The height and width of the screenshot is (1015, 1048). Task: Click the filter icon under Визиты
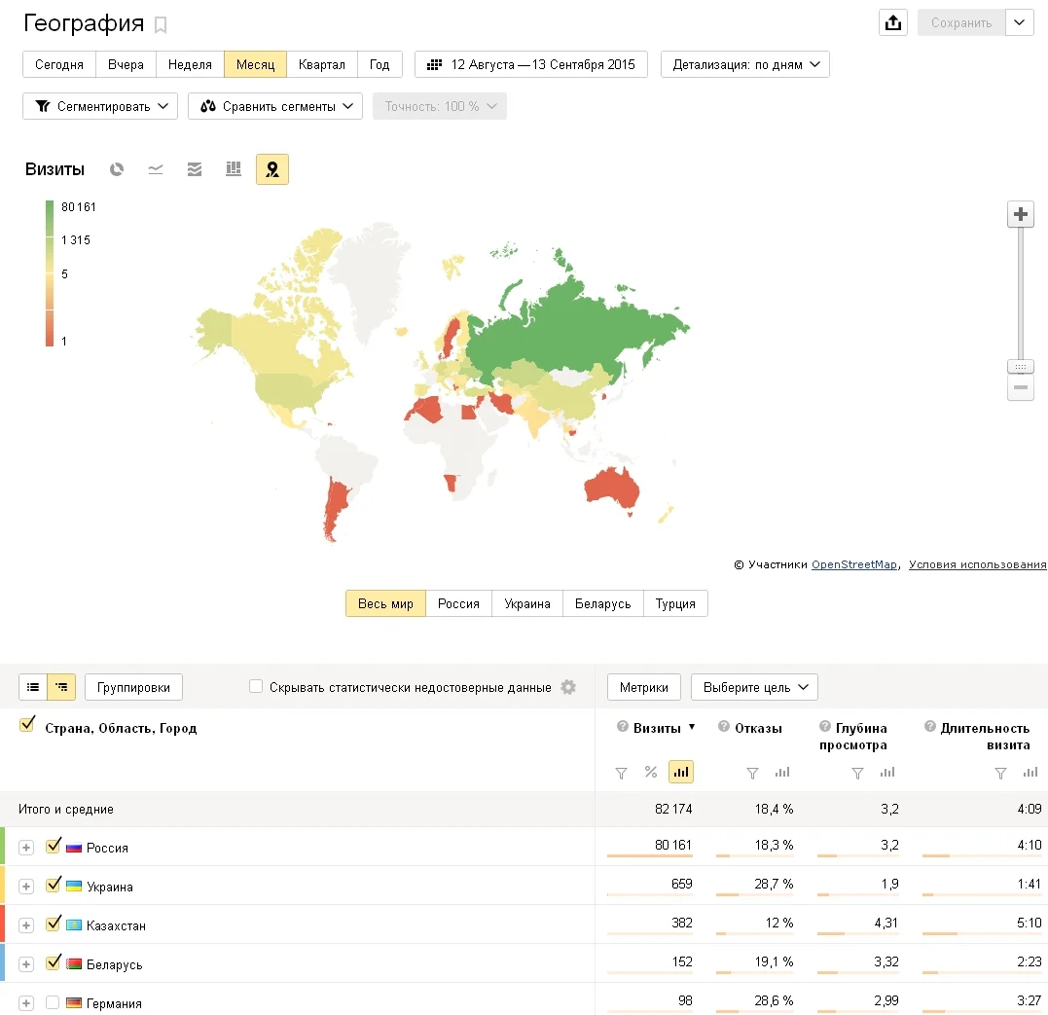coord(621,773)
